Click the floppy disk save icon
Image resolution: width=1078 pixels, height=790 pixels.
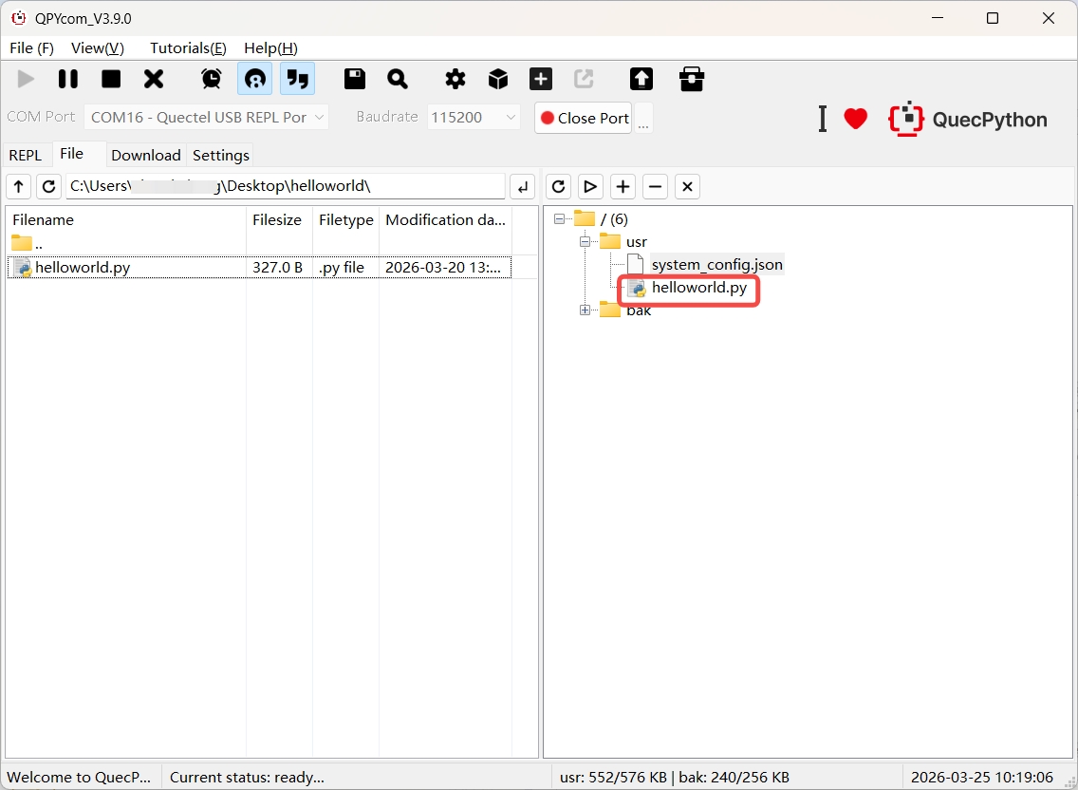[x=355, y=79]
